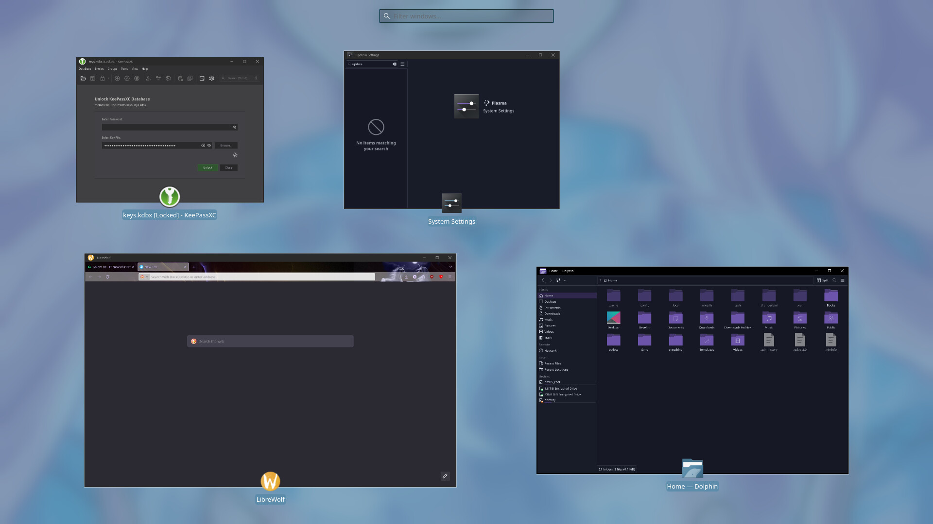Open KeePassXC application settings via the gear icon
933x524 pixels.
[x=212, y=78]
